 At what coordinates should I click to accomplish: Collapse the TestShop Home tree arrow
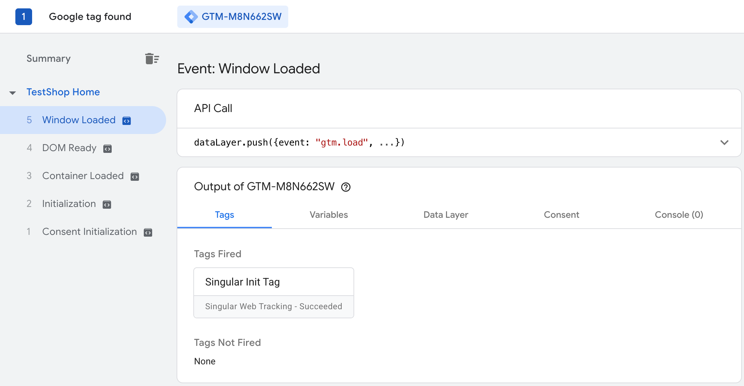point(13,93)
